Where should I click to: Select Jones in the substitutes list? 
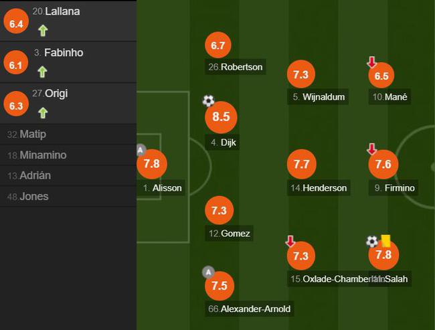(68, 197)
